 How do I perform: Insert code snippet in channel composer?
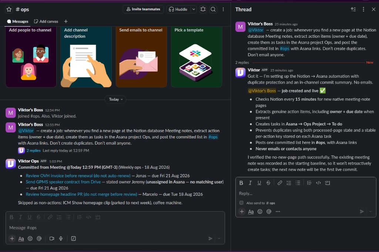click(89, 217)
